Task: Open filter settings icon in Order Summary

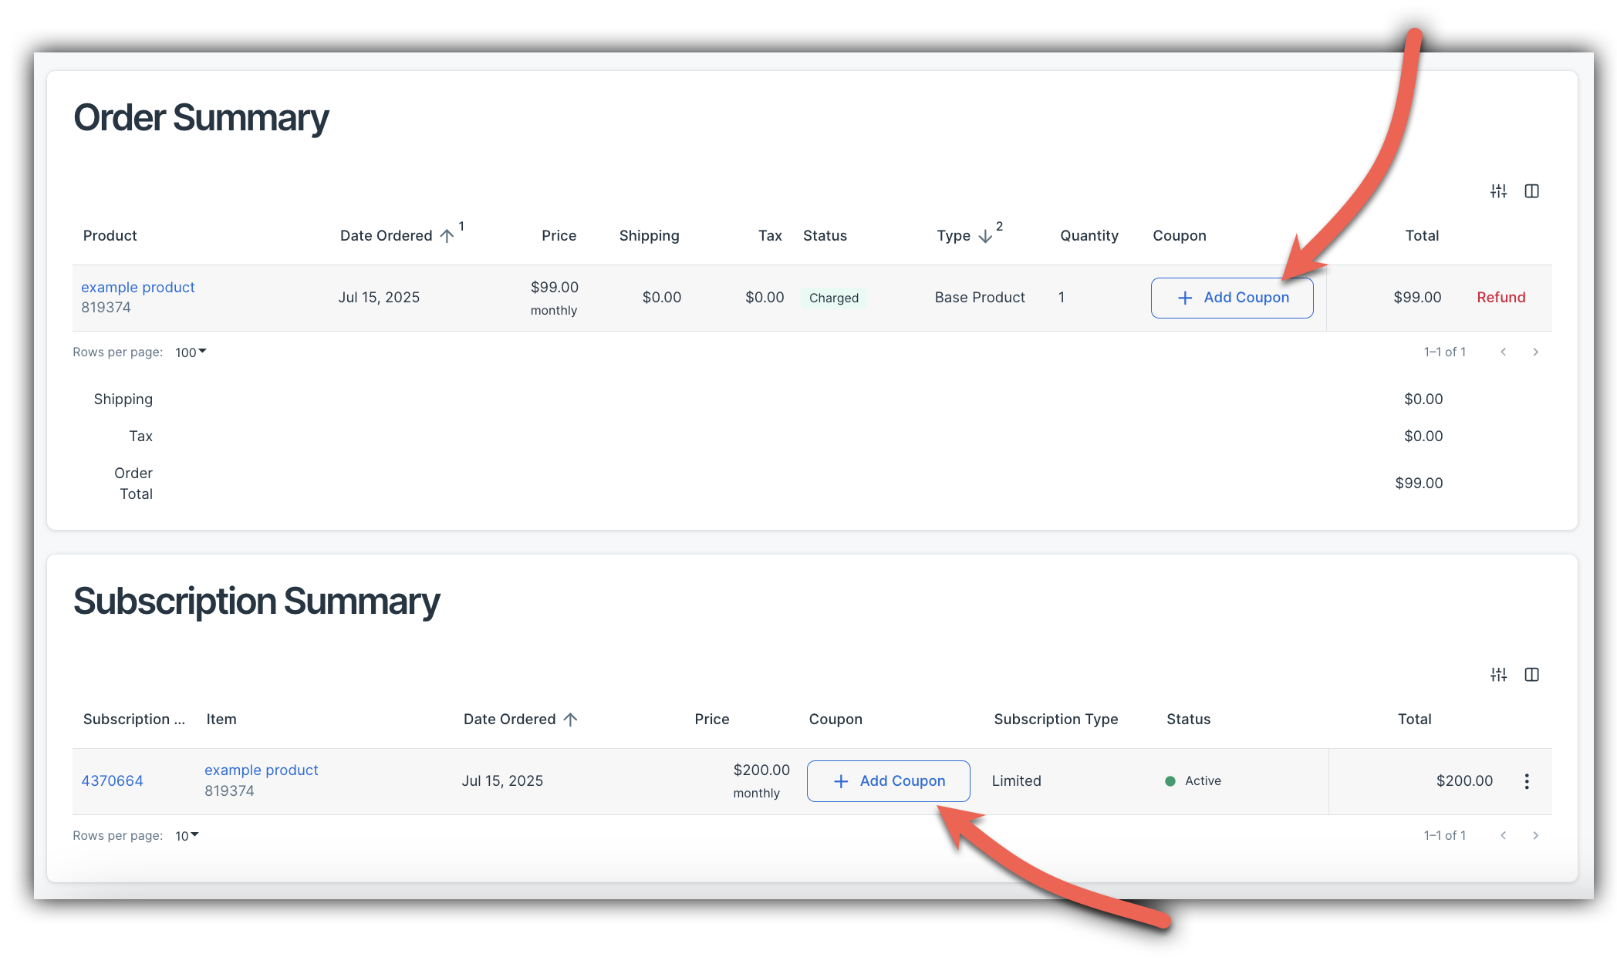Action: pos(1498,191)
